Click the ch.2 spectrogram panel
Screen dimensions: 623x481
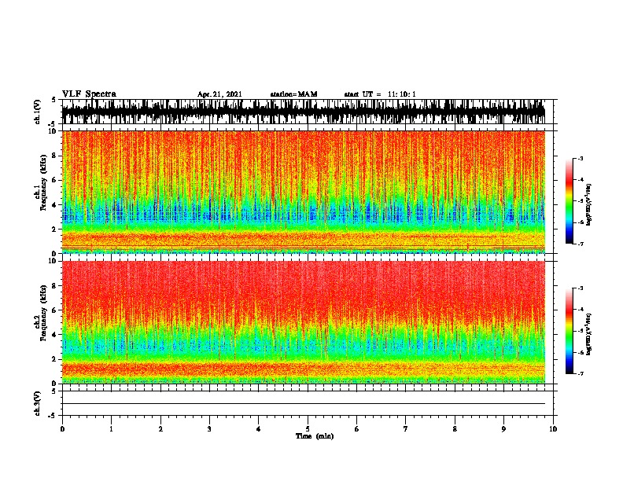[x=304, y=322]
